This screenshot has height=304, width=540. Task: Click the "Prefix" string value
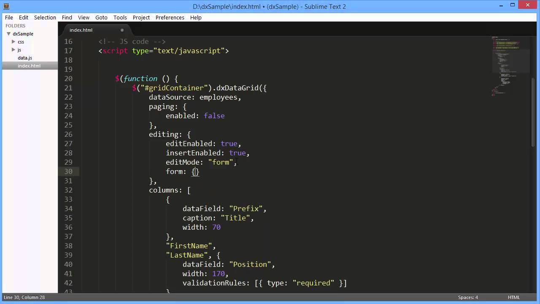(x=246, y=209)
